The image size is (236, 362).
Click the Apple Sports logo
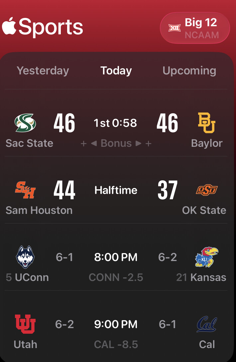click(x=43, y=27)
